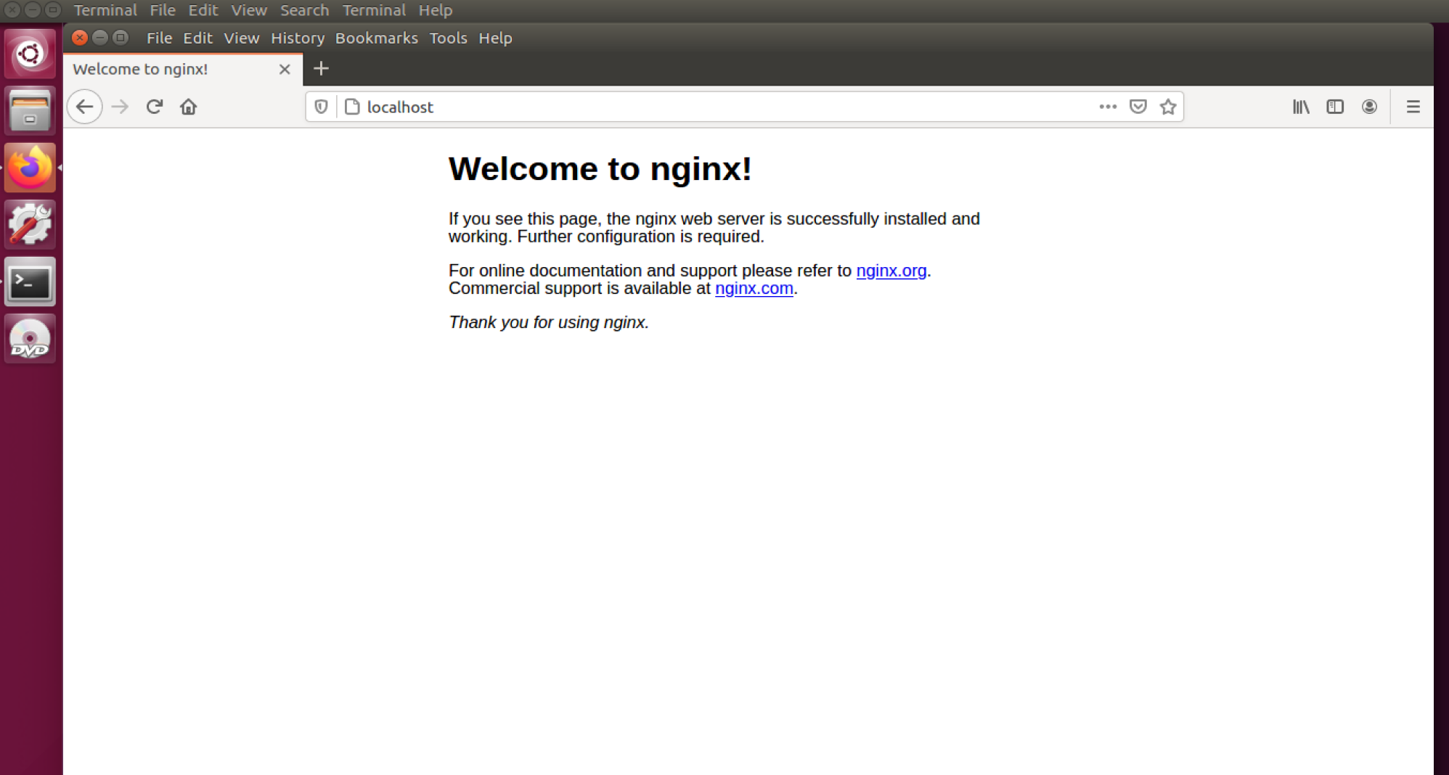Toggle the sidebar view
The image size is (1449, 775).
[1335, 107]
